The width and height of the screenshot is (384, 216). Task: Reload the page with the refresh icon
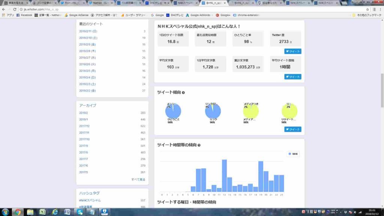point(15,9)
